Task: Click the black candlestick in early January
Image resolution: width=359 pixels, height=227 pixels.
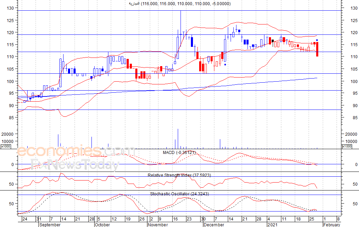Action: click(272, 41)
